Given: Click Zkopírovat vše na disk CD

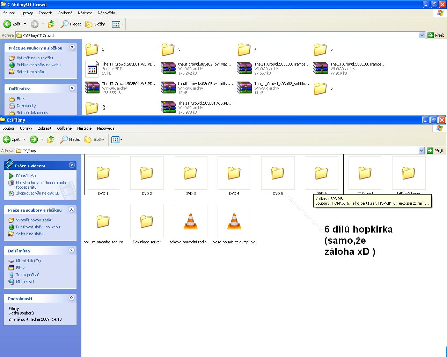Looking at the screenshot, I should [38, 193].
